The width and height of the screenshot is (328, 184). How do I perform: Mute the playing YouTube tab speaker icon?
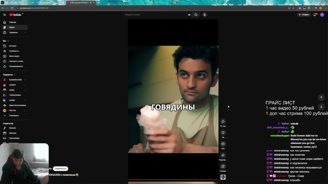pos(91,3)
